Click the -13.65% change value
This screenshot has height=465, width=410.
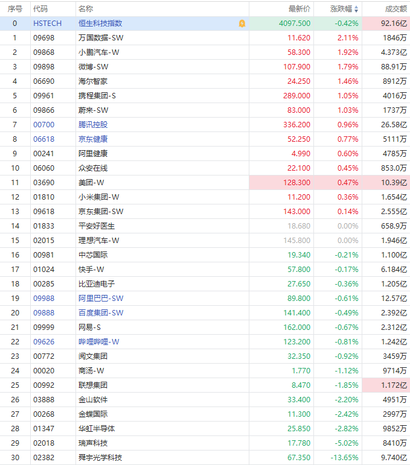pyautogui.click(x=344, y=458)
